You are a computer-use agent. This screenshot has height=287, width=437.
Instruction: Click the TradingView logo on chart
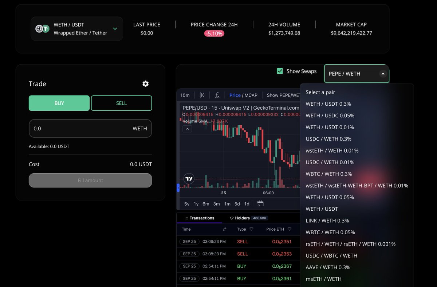(189, 179)
